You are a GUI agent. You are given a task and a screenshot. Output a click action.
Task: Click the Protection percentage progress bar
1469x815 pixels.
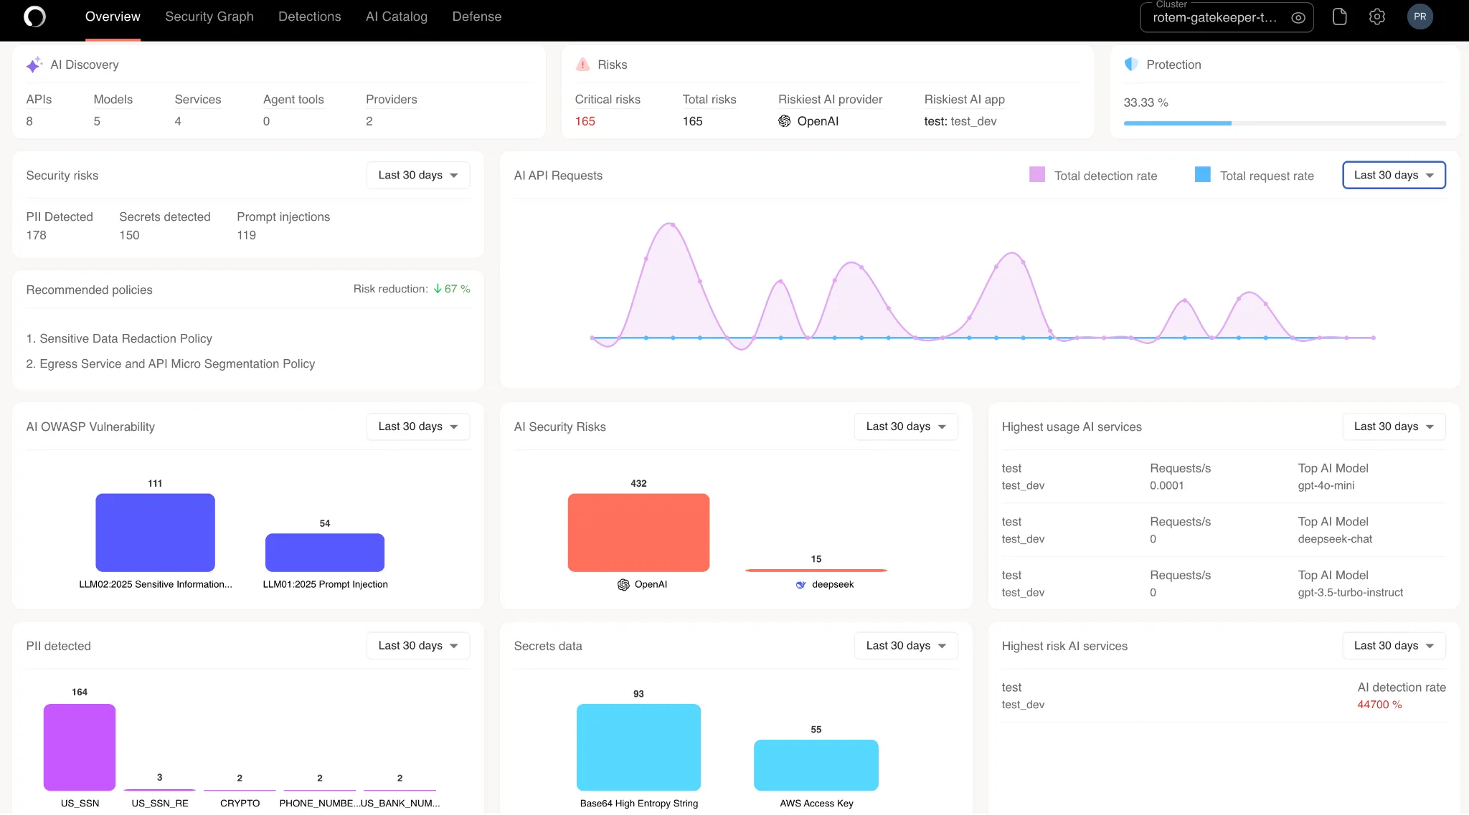pyautogui.click(x=1284, y=123)
